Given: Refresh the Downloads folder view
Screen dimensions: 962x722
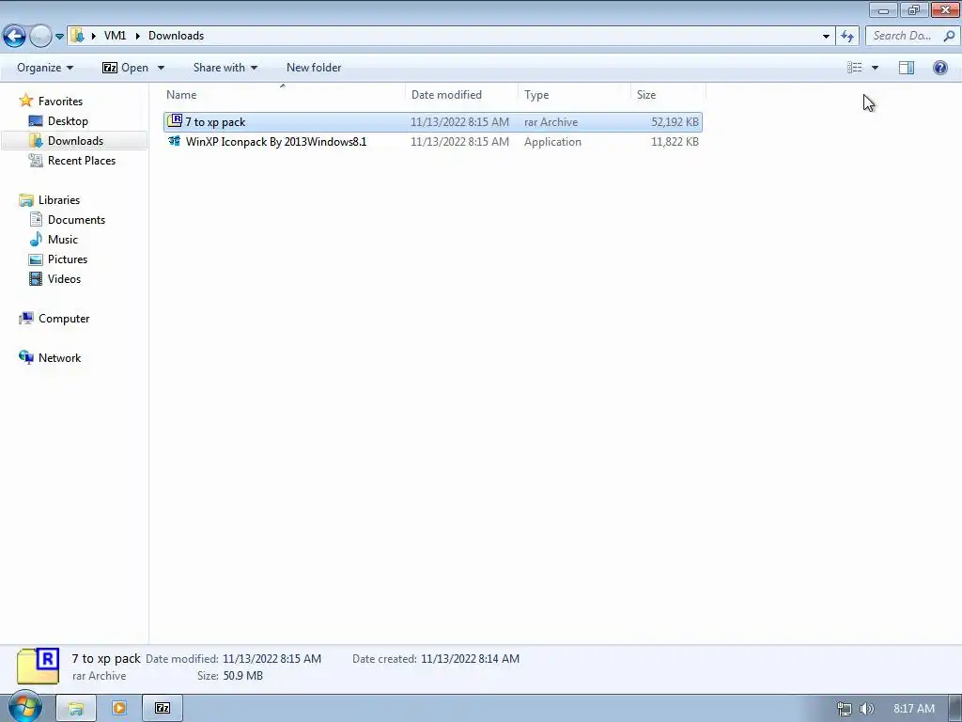Looking at the screenshot, I should [848, 37].
